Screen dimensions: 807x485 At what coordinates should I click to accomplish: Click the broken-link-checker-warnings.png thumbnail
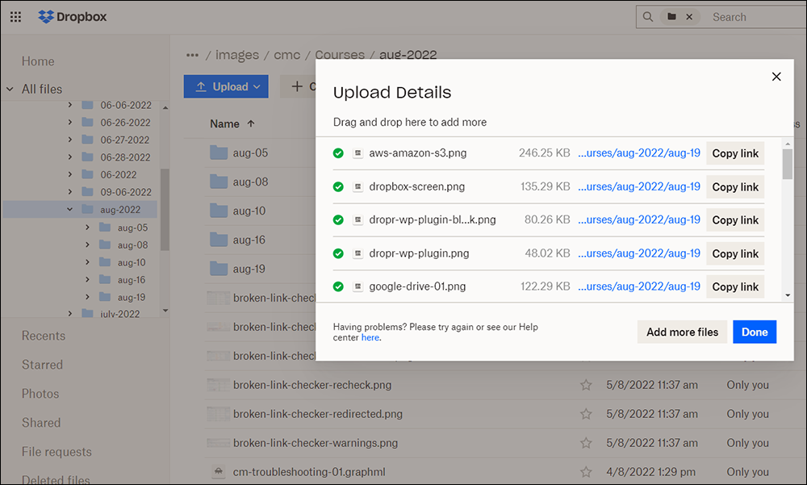tap(219, 443)
